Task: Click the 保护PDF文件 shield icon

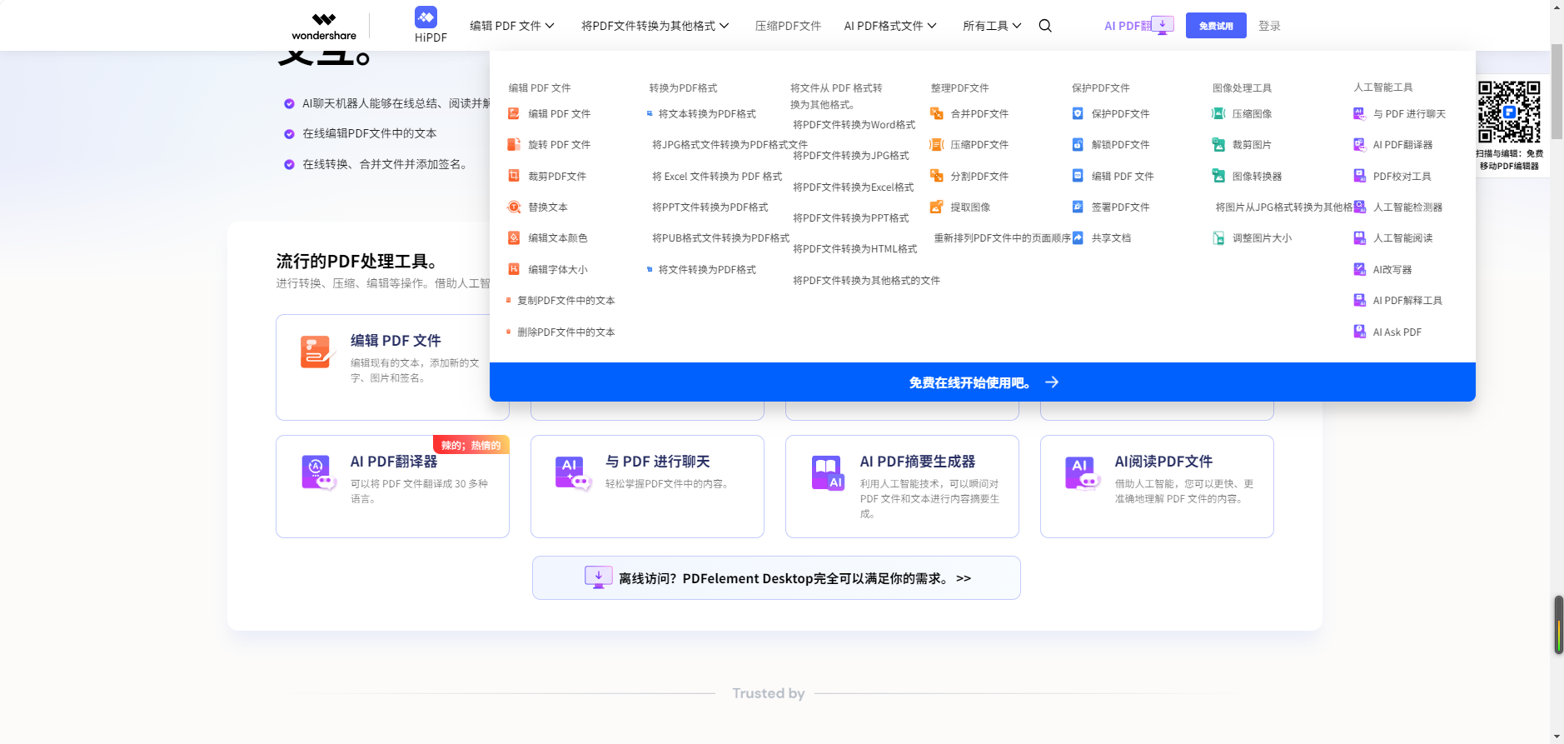Action: pyautogui.click(x=1078, y=114)
